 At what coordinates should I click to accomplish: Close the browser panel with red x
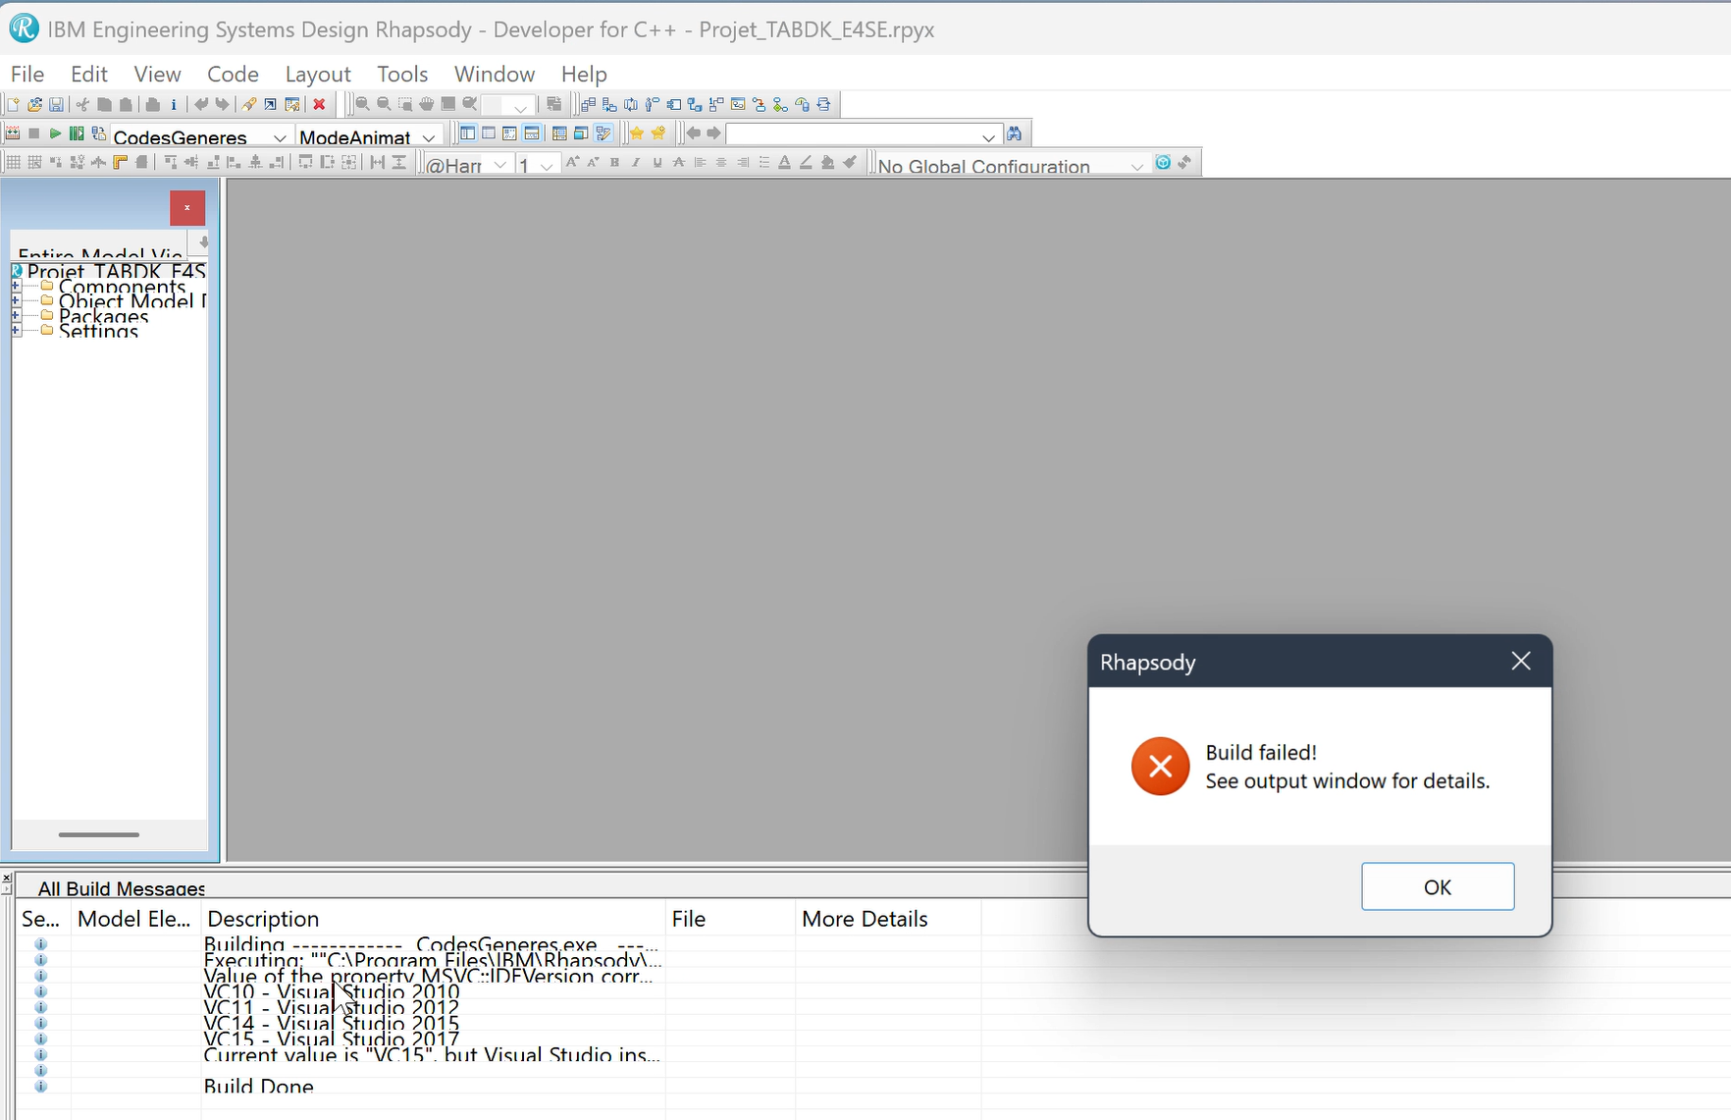coord(187,208)
